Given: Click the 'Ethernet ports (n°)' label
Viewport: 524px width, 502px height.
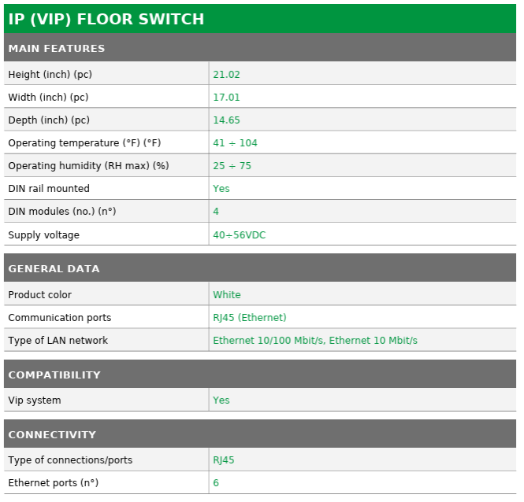Looking at the screenshot, I should pyautogui.click(x=54, y=482).
